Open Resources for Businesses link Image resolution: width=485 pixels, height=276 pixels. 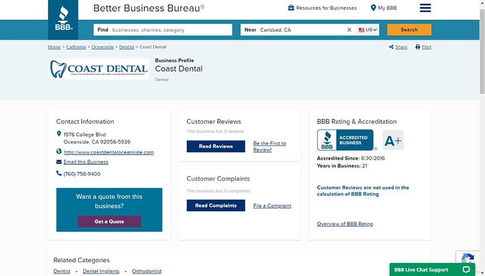pyautogui.click(x=326, y=7)
